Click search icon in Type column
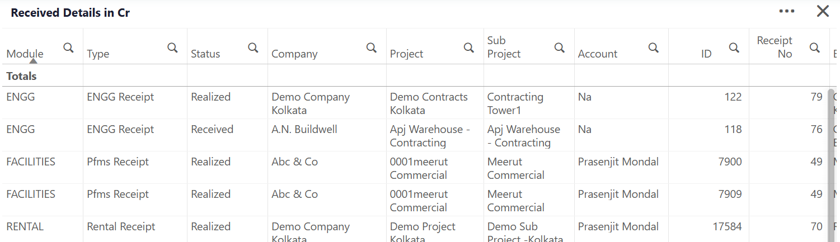 [173, 48]
